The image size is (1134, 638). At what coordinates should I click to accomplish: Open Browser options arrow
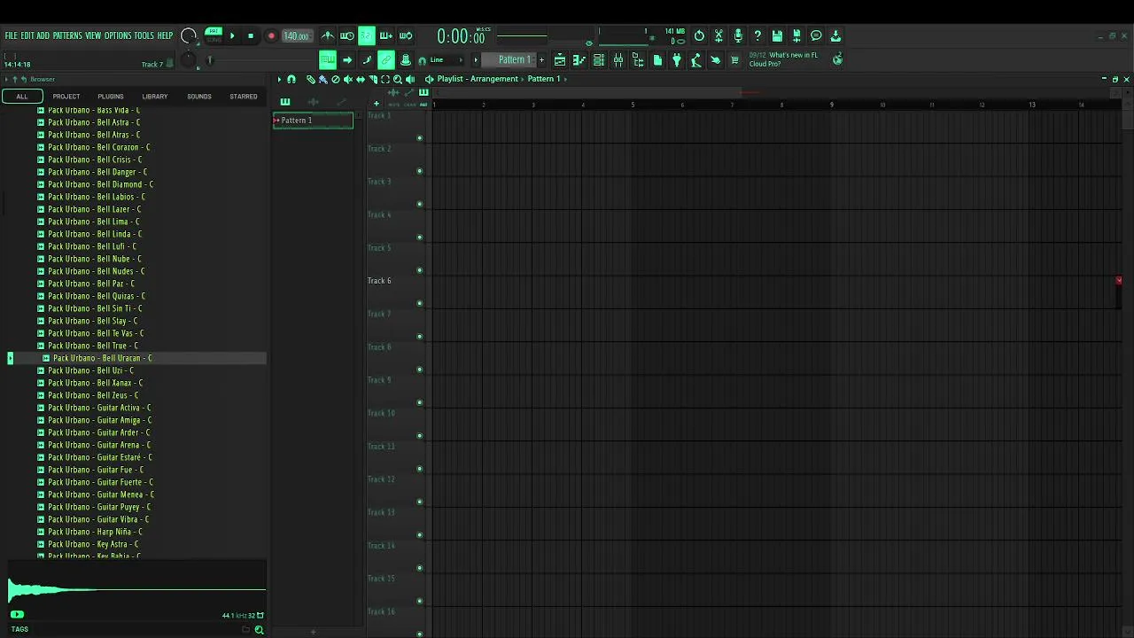click(x=8, y=79)
